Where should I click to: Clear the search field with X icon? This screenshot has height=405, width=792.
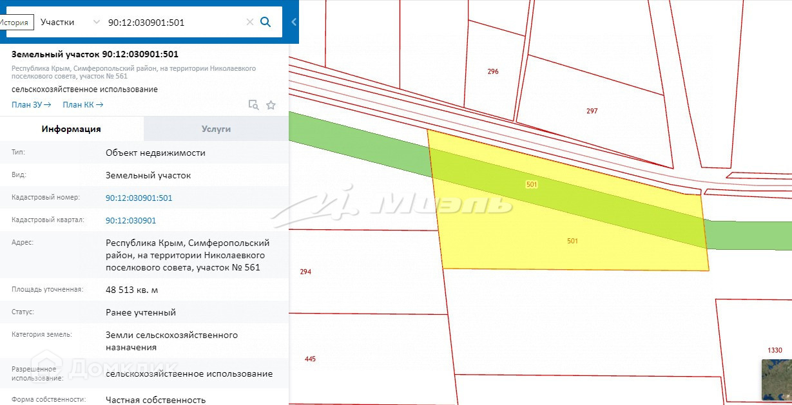click(x=250, y=22)
